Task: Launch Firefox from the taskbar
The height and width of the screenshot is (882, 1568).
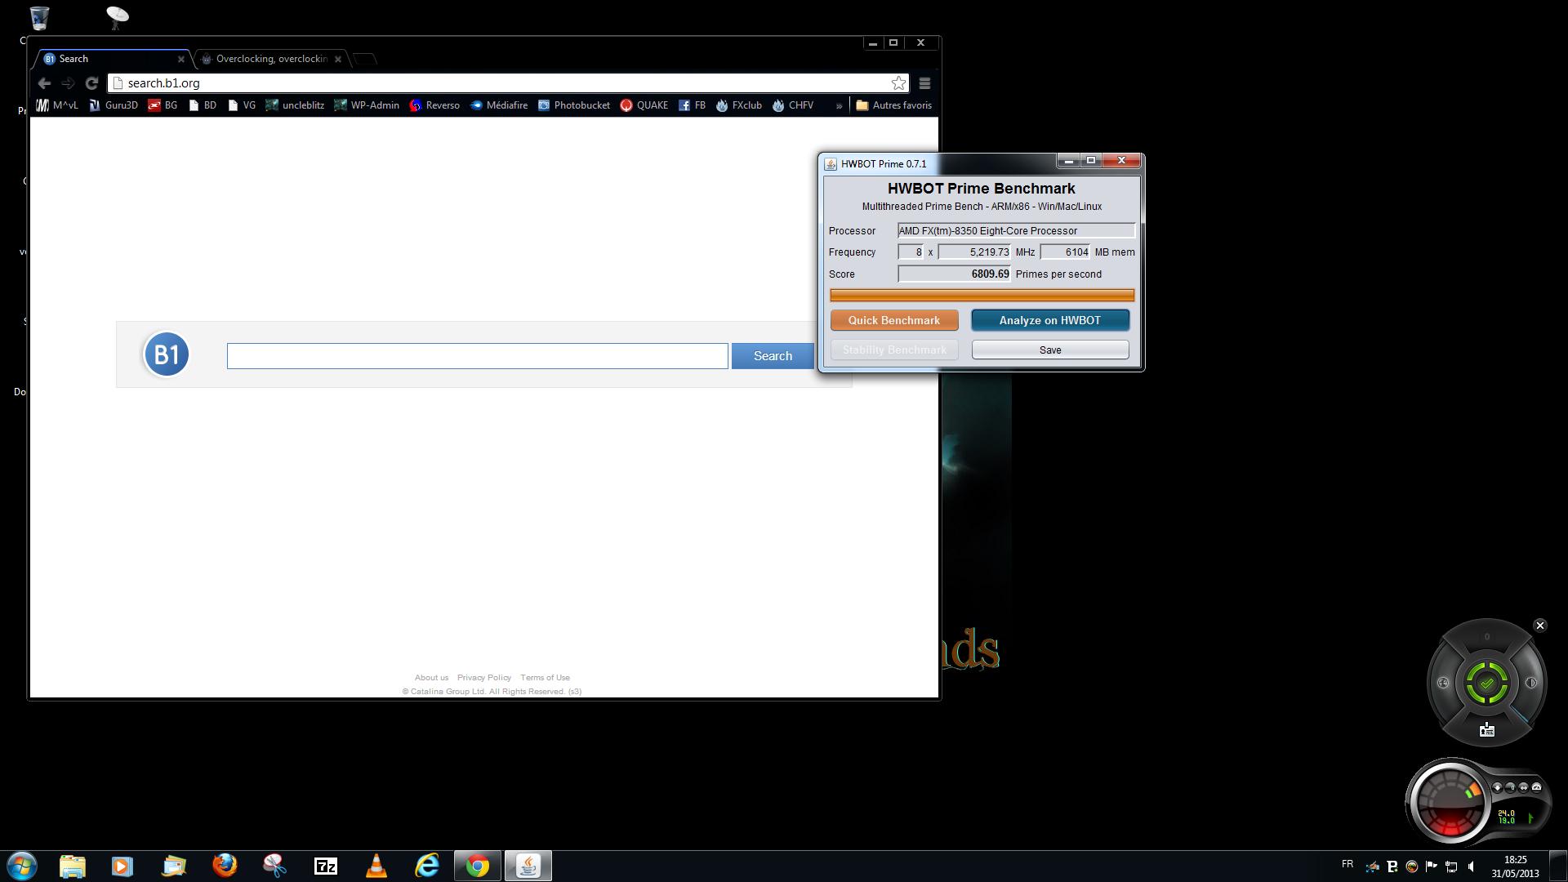Action: click(225, 866)
